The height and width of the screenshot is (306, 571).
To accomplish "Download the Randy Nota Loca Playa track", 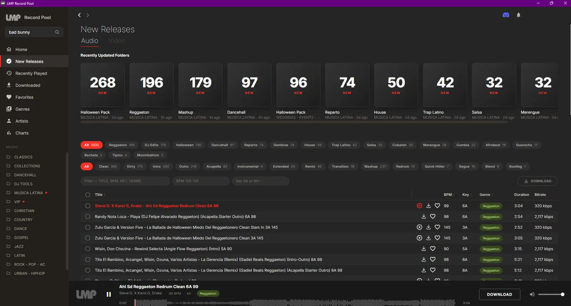I will [424, 216].
